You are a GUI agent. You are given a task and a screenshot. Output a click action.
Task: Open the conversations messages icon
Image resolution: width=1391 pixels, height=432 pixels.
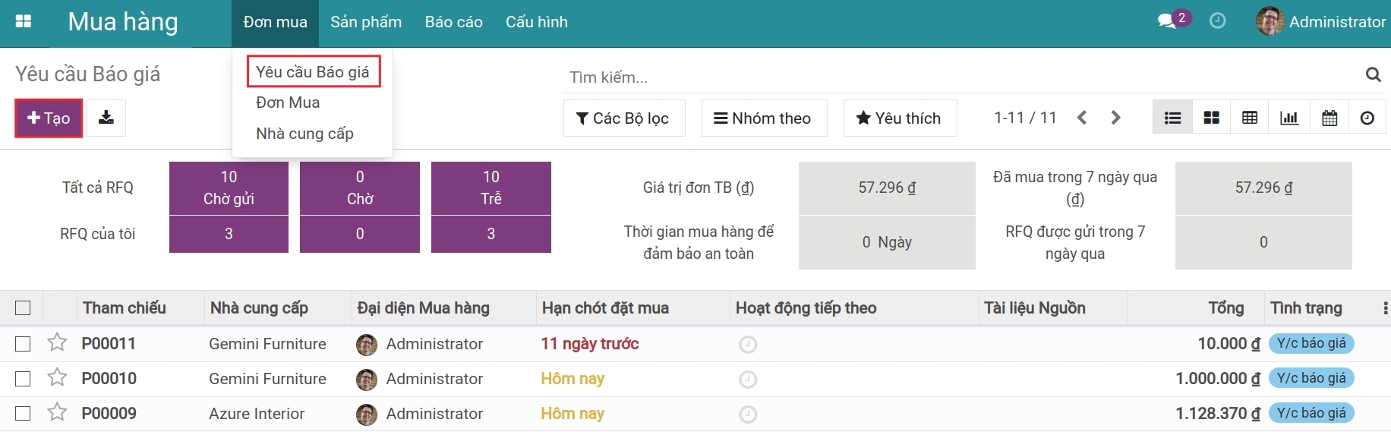click(x=1167, y=21)
